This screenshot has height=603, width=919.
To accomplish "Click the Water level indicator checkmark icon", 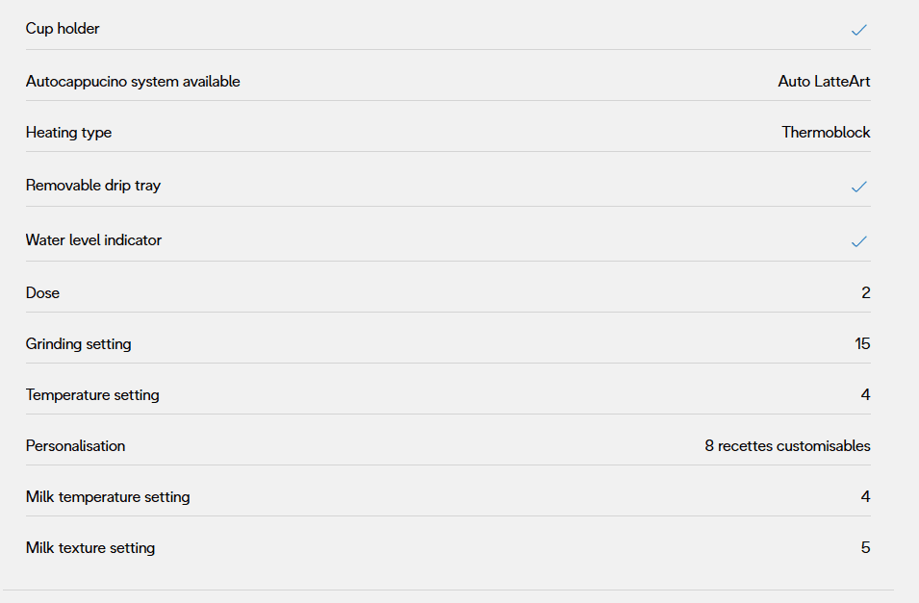I will pos(859,241).
